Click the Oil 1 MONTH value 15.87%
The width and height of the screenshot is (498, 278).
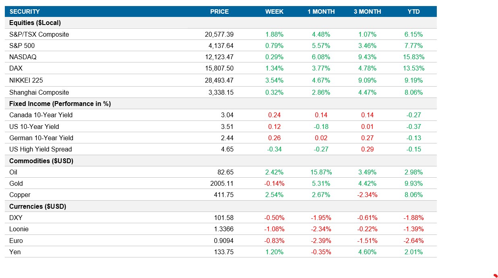321,172
